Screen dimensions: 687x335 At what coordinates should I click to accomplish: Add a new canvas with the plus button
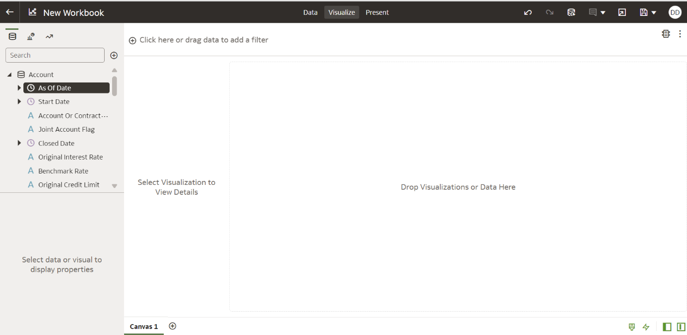[172, 326]
